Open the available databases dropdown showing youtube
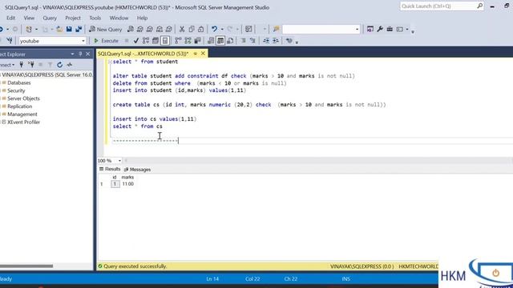Image resolution: width=513 pixels, height=288 pixels. point(52,41)
